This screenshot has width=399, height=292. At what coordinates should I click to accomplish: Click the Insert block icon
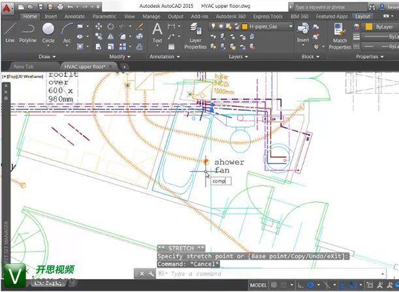pyautogui.click(x=303, y=31)
